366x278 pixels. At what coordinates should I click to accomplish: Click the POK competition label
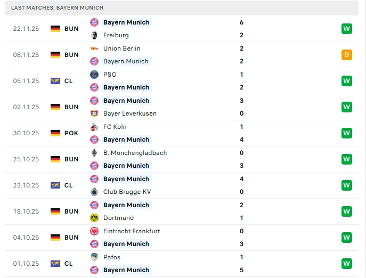click(x=71, y=133)
